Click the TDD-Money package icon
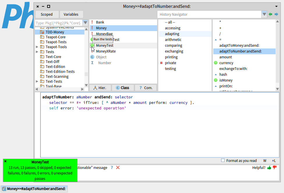This screenshot has width=284, height=193. tap(42, 32)
